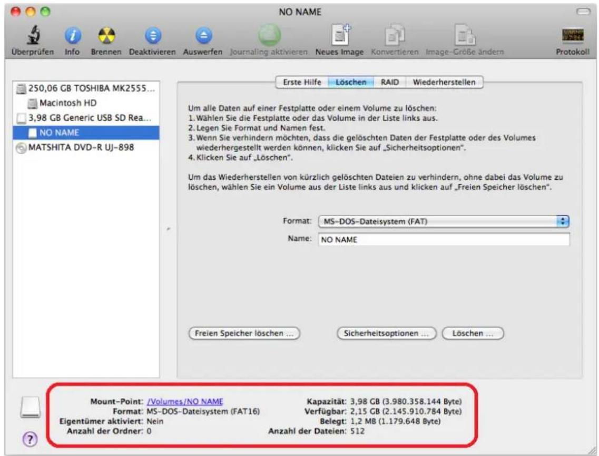Select the 3,98 GB Generic USB SD Reader
Screen dimensions: 599x456
tap(86, 118)
